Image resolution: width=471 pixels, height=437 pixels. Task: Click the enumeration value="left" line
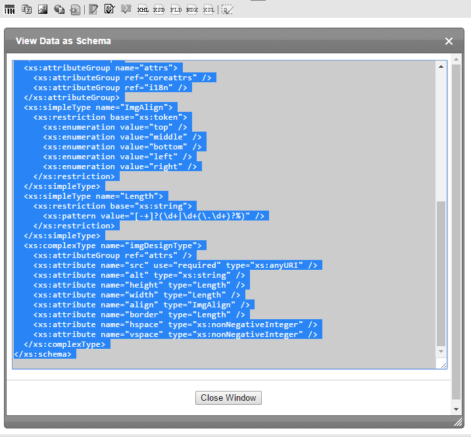118,157
